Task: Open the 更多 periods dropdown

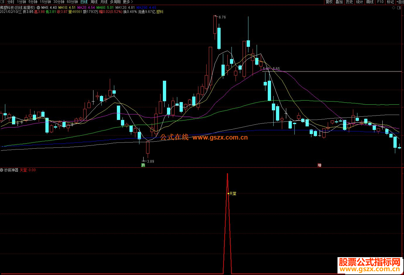Action: (x=128, y=2)
